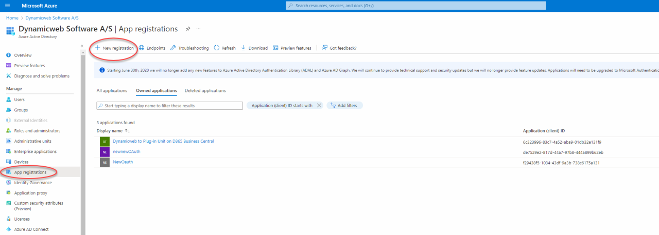The image size is (659, 235).
Task: Open Troubleshooting in the toolbar
Action: tap(189, 48)
